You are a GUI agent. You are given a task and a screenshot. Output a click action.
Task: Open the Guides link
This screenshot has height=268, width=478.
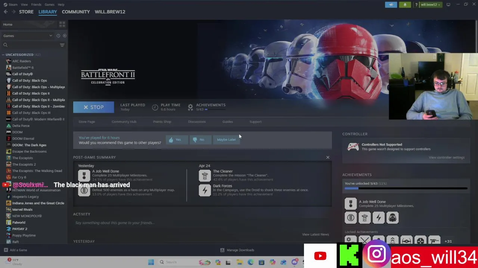(x=227, y=122)
